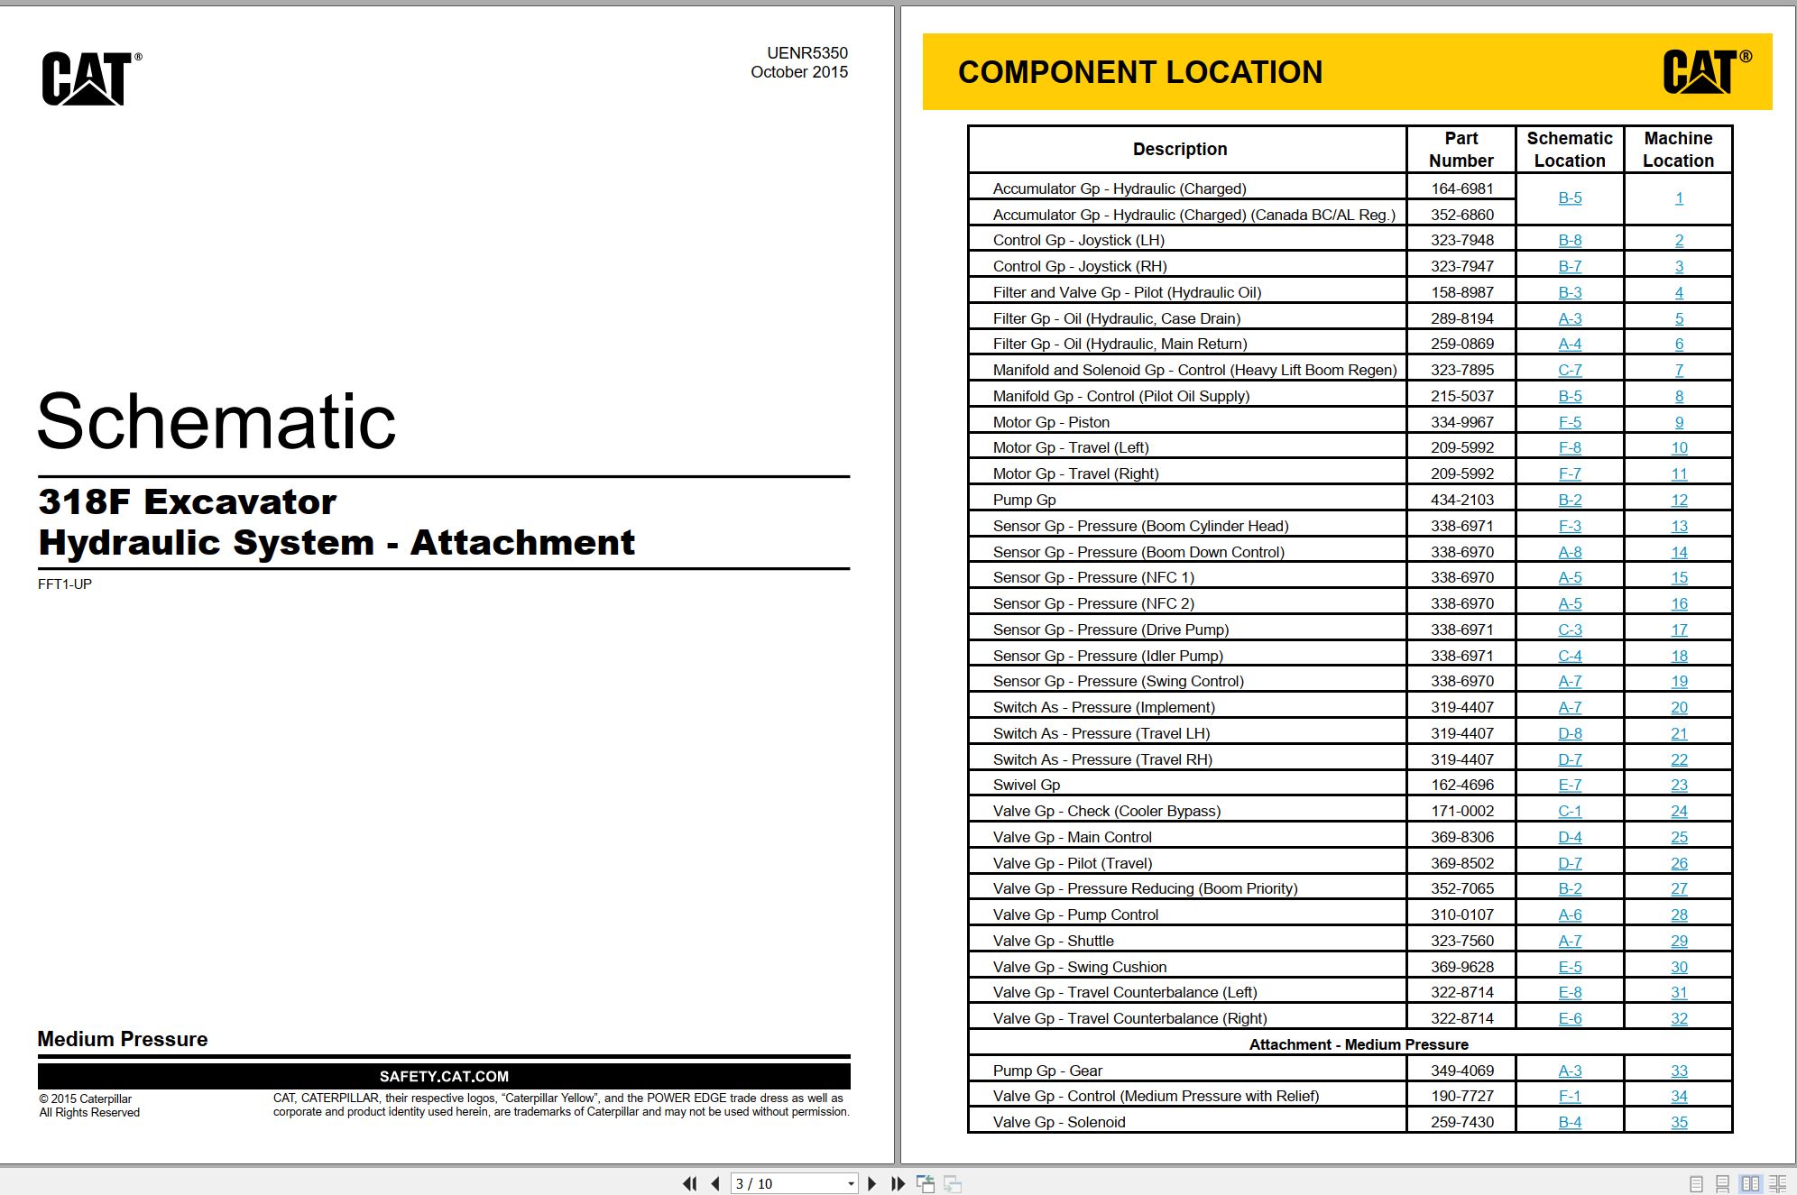Select document number UENR5350
The width and height of the screenshot is (1797, 1195).
click(x=807, y=53)
